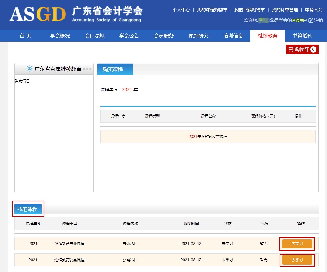Open 书籍增刊 menu

pos(302,36)
